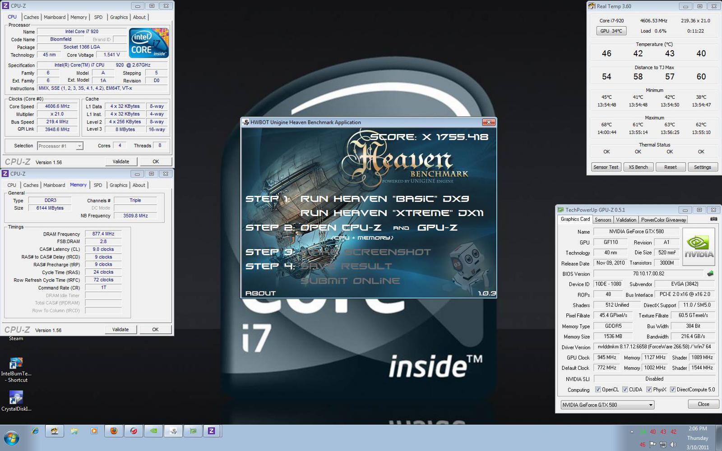Select the CrystalDiskInfo desktop icon
Image resolution: width=722 pixels, height=451 pixels.
click(x=16, y=400)
